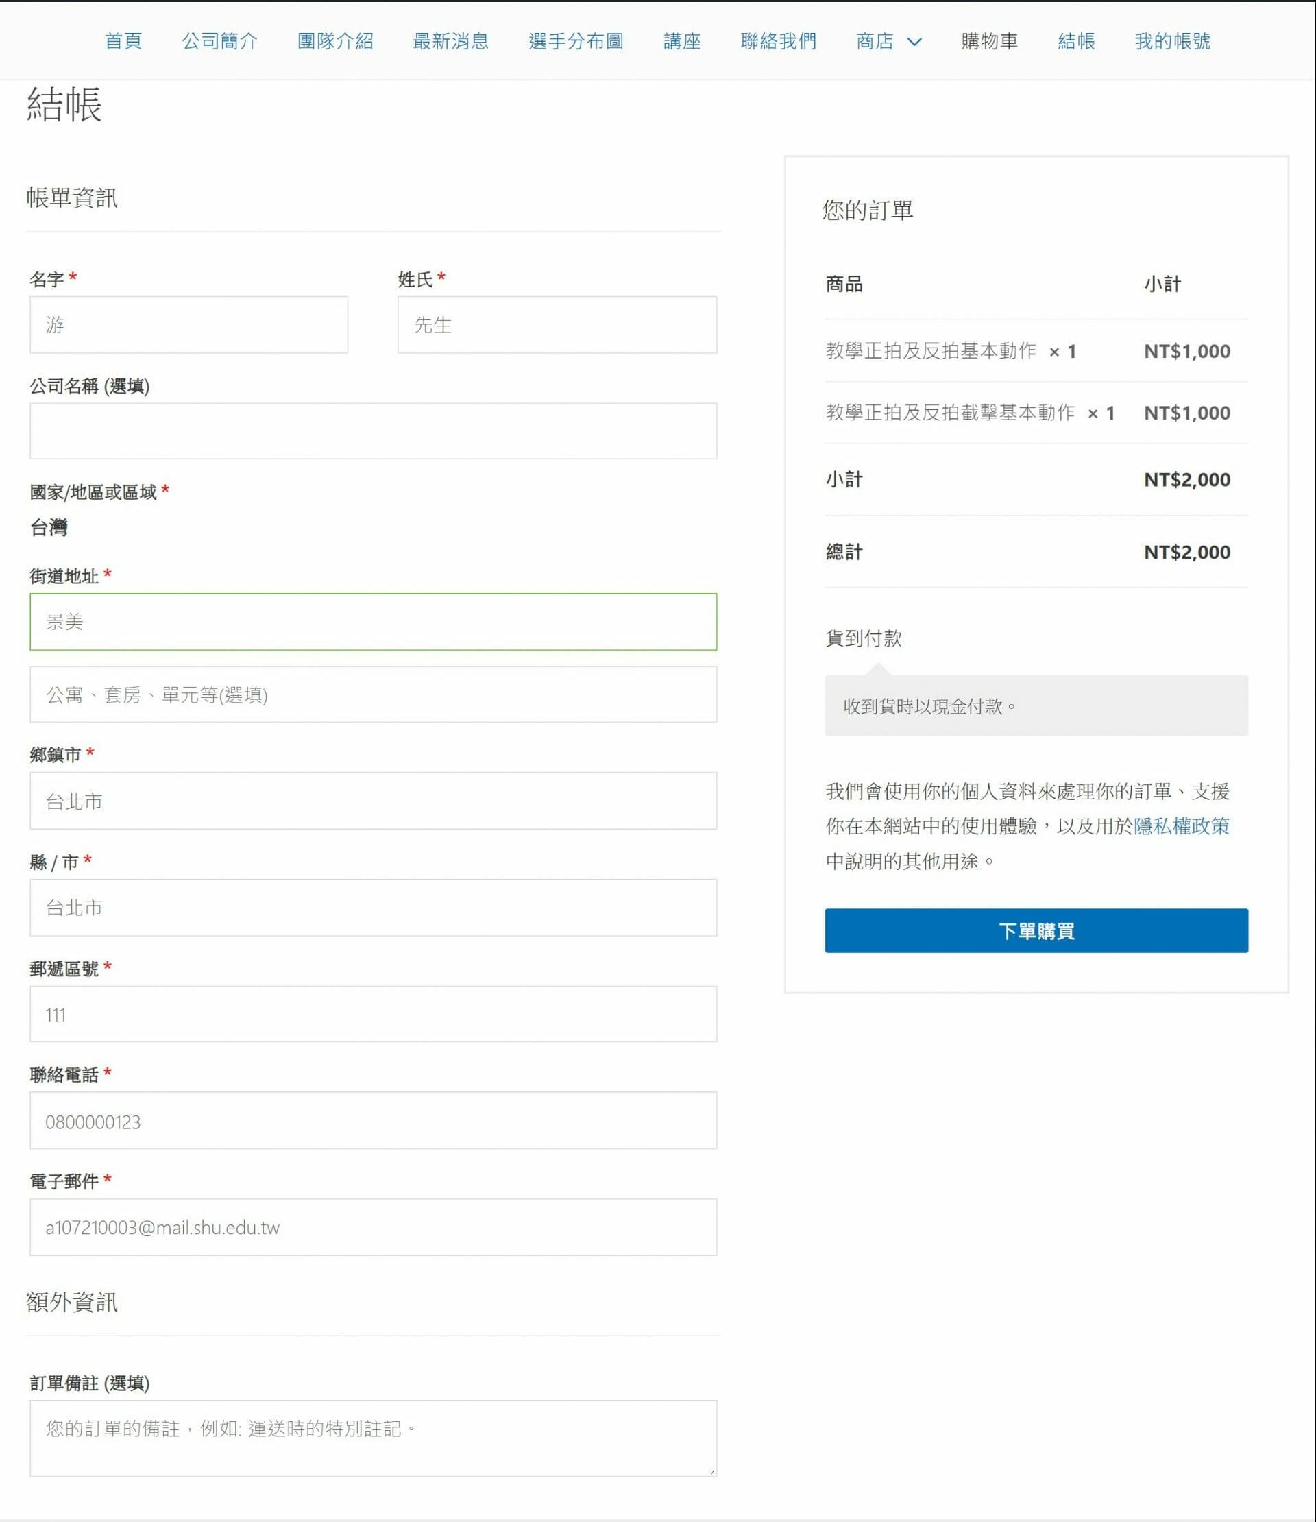Open the 隱私權政策 link
This screenshot has height=1522, width=1316.
1181,826
